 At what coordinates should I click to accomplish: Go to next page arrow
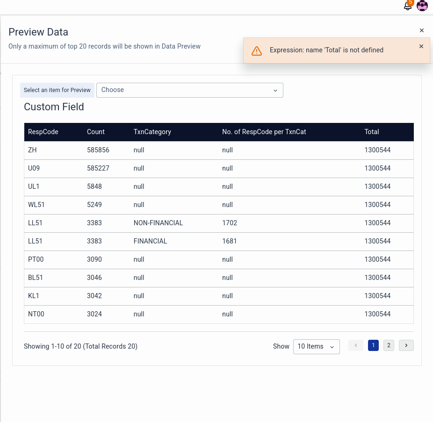406,345
